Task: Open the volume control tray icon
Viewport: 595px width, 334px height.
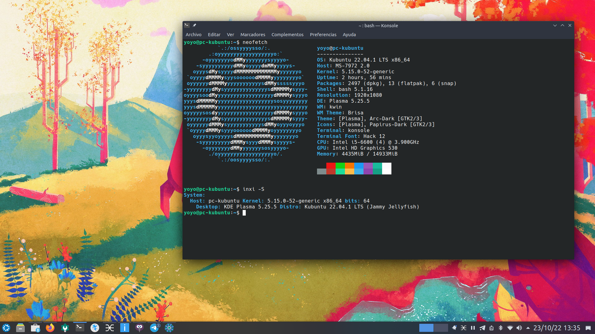Action: [x=519, y=328]
